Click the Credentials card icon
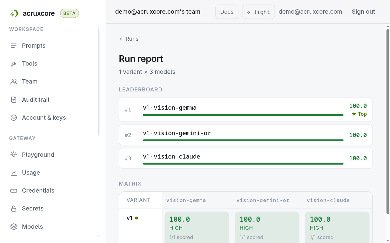 [14, 191]
